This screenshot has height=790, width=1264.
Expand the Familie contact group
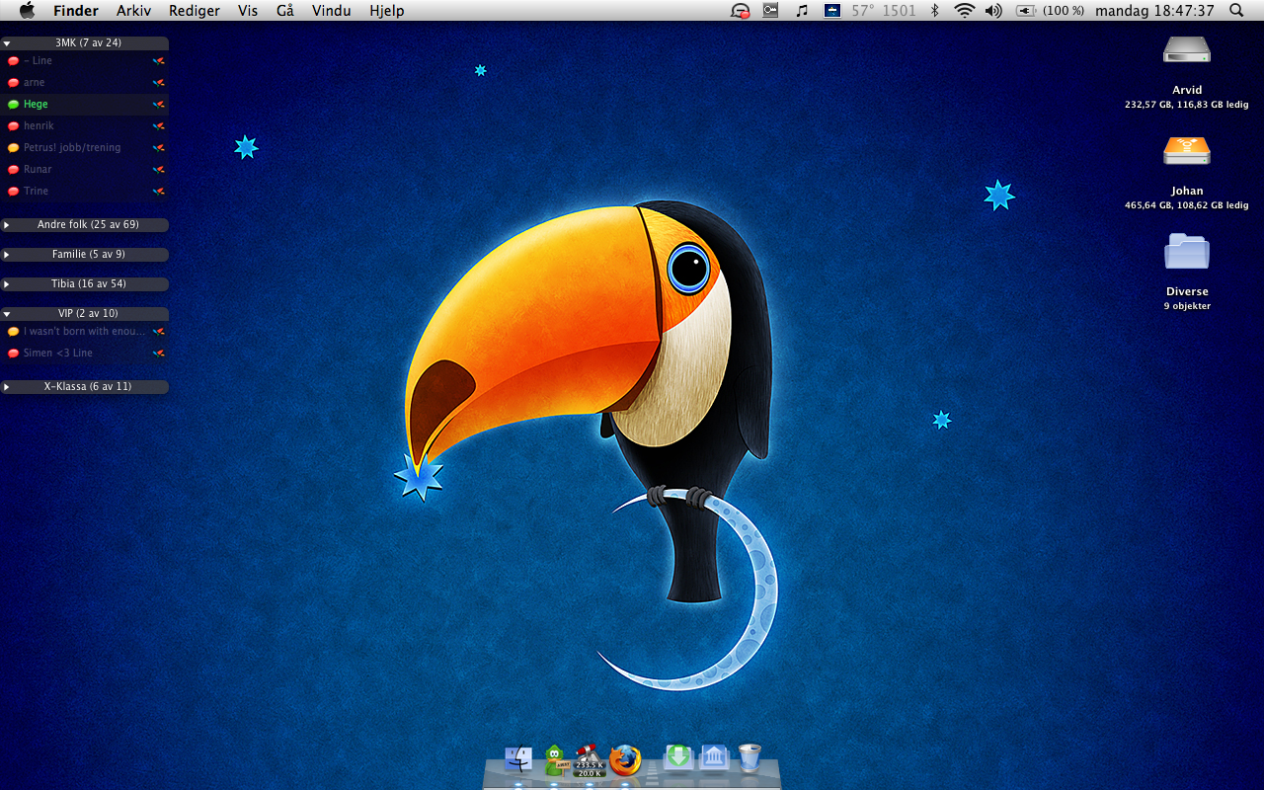[x=7, y=255]
